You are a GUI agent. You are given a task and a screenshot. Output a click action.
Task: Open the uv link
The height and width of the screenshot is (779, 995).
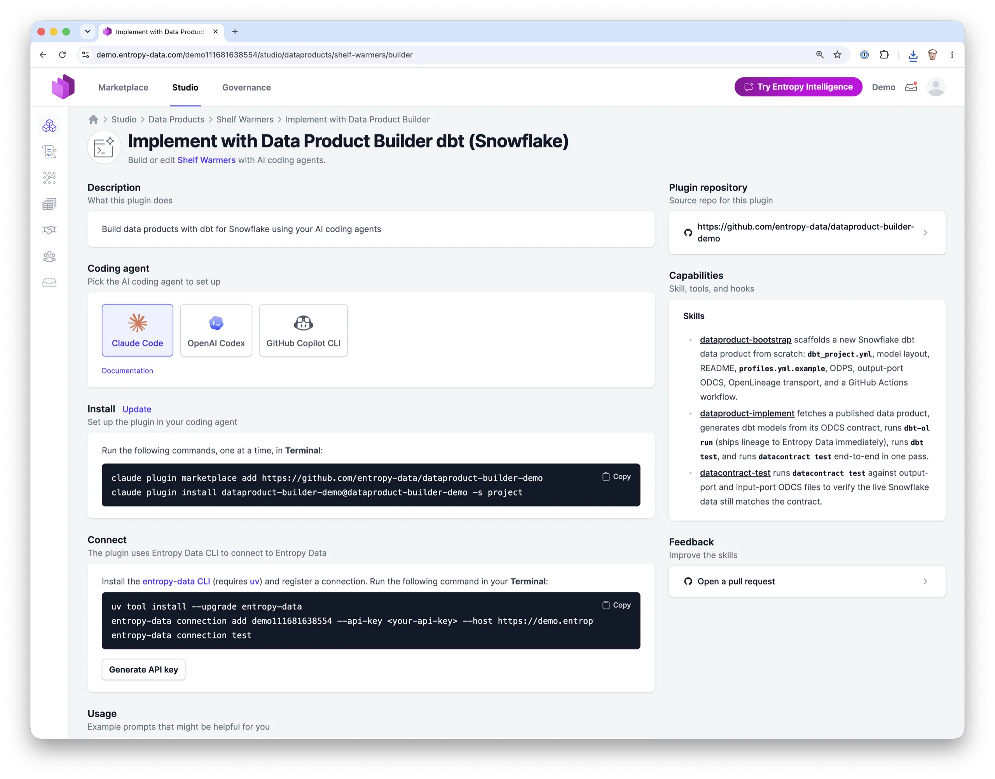coord(255,582)
